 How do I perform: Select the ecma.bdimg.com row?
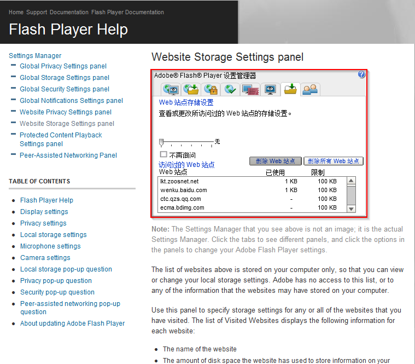point(252,207)
